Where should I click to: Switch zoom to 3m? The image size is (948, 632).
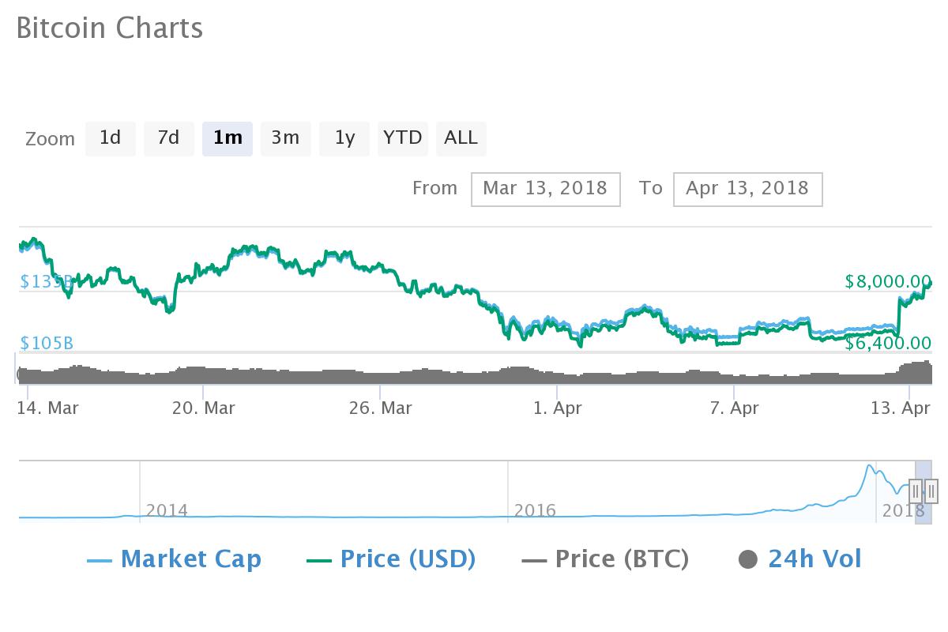285,138
